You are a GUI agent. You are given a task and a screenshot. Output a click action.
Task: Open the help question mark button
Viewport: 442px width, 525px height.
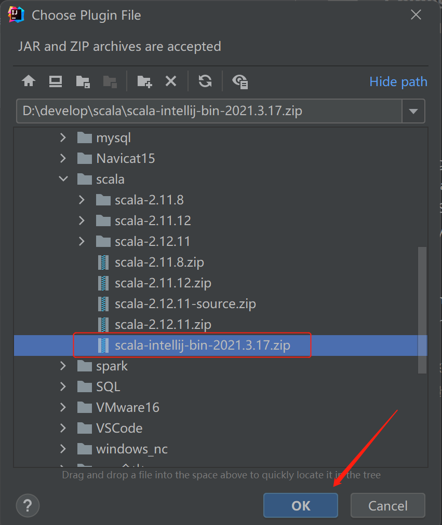28,505
